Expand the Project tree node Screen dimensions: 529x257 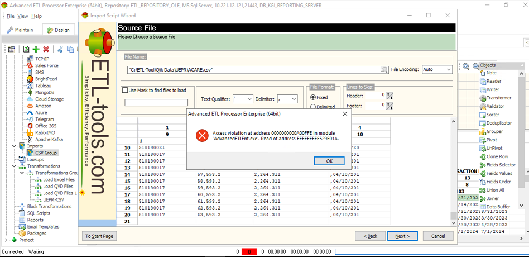coord(6,240)
